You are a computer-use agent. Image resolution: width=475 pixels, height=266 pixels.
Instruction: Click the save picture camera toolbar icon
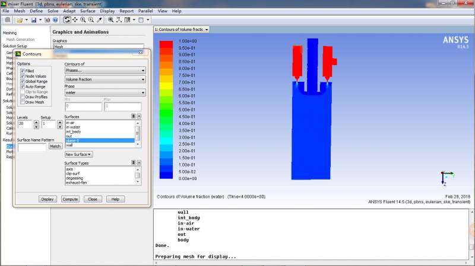47,20
